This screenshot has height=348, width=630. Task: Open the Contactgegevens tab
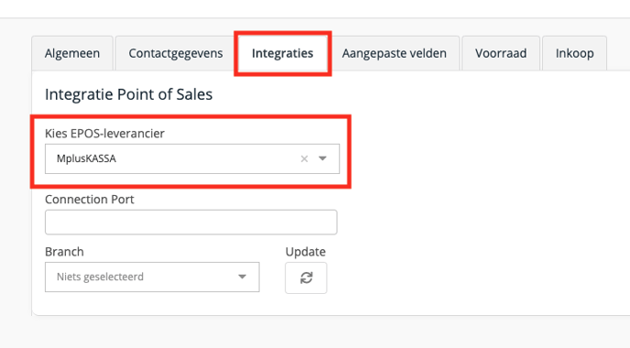176,53
